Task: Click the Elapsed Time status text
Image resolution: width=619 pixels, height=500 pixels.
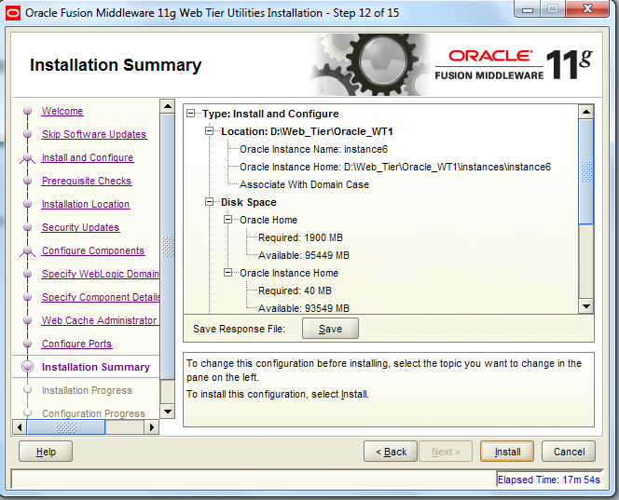Action: tap(549, 480)
